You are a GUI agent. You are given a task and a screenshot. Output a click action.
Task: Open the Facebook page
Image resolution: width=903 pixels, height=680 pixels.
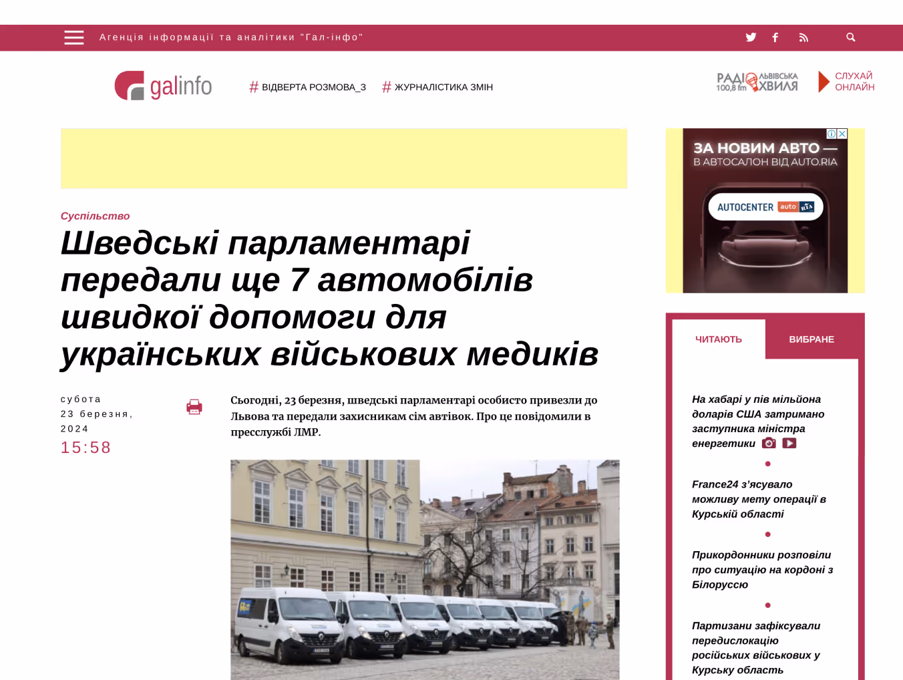(x=775, y=37)
